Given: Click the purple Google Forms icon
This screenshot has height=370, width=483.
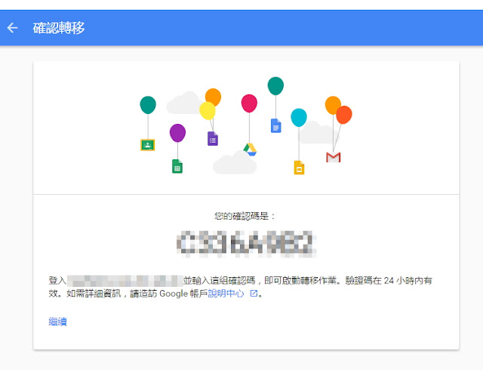Looking at the screenshot, I should pyautogui.click(x=213, y=139).
